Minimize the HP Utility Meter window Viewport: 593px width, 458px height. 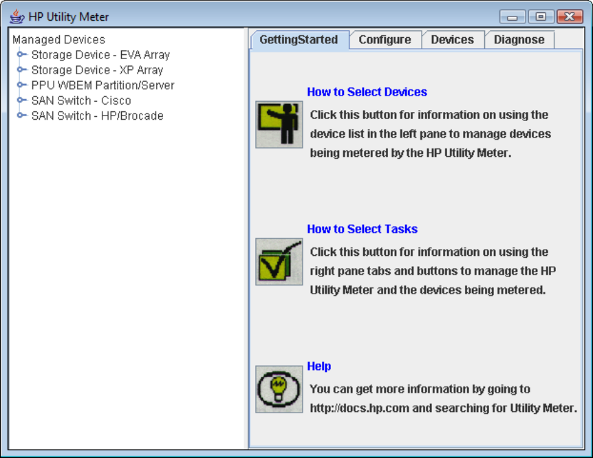click(512, 17)
